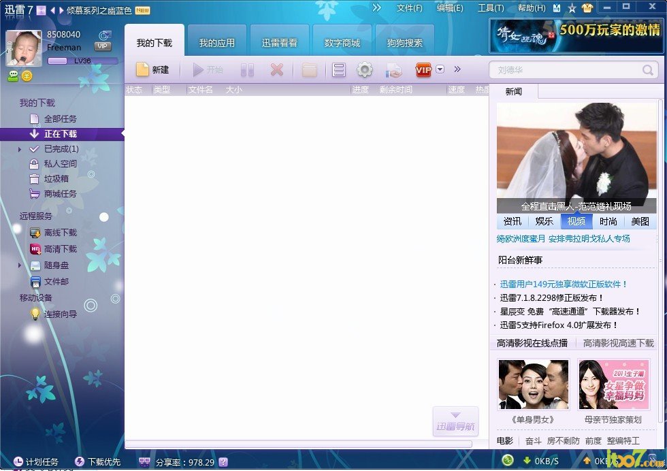Image resolution: width=667 pixels, height=471 pixels.
Task: Click the icon left of the title bar star
Action: click(557, 8)
